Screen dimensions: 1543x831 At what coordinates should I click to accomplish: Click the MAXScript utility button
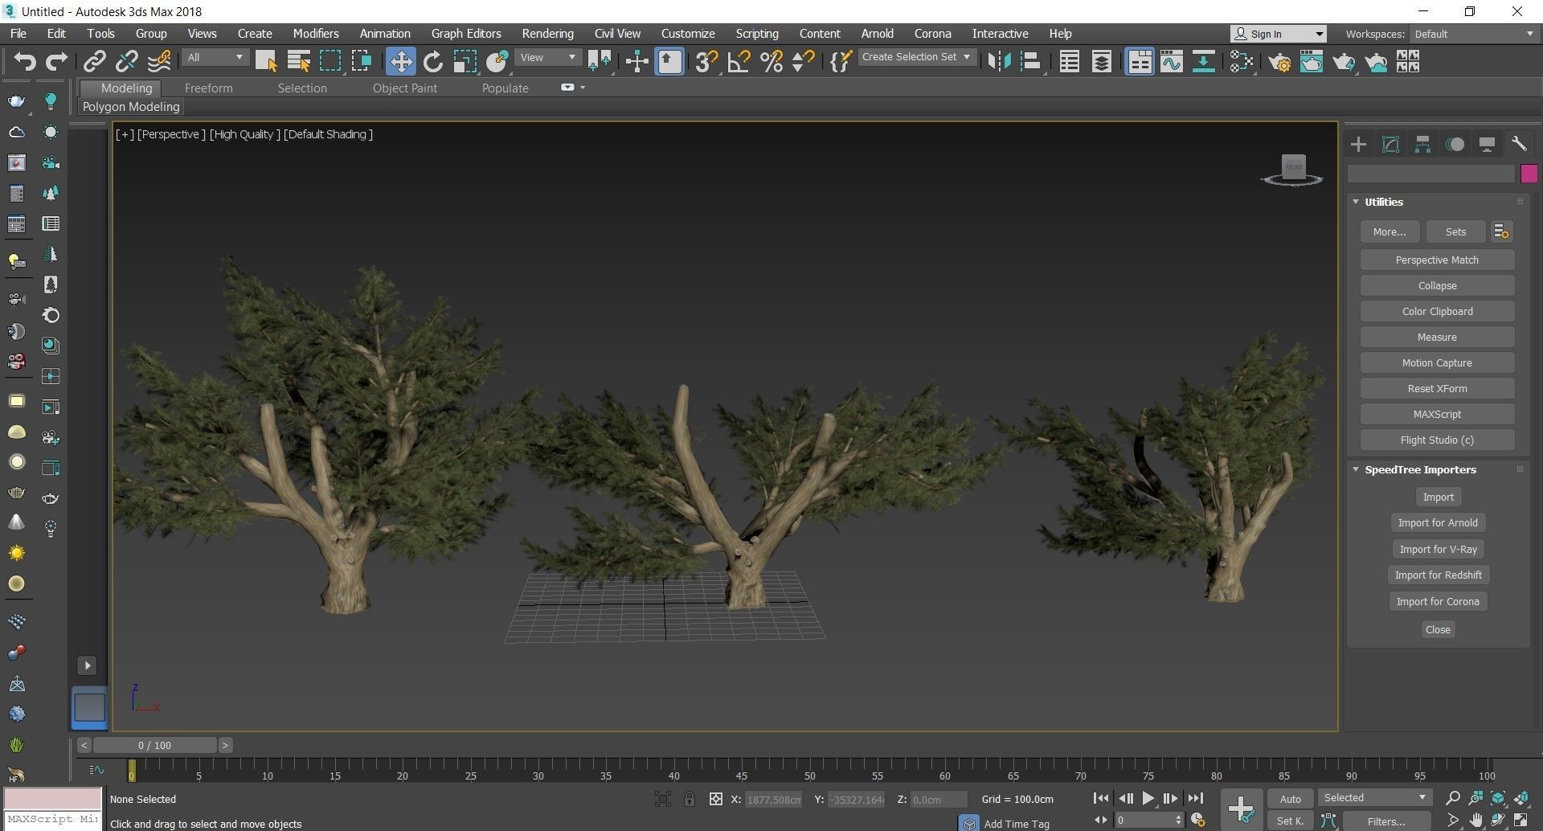pyautogui.click(x=1437, y=414)
